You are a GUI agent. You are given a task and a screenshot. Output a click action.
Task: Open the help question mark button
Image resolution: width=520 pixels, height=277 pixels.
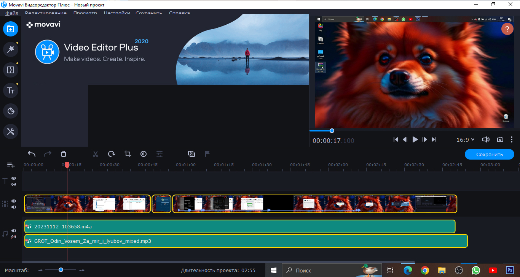(x=507, y=29)
